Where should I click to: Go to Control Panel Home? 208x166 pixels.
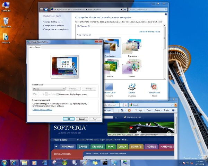click(52, 16)
